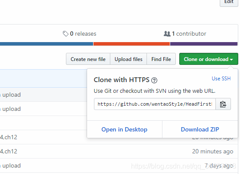
Task: Open the 1 contributor link
Action: click(x=185, y=34)
